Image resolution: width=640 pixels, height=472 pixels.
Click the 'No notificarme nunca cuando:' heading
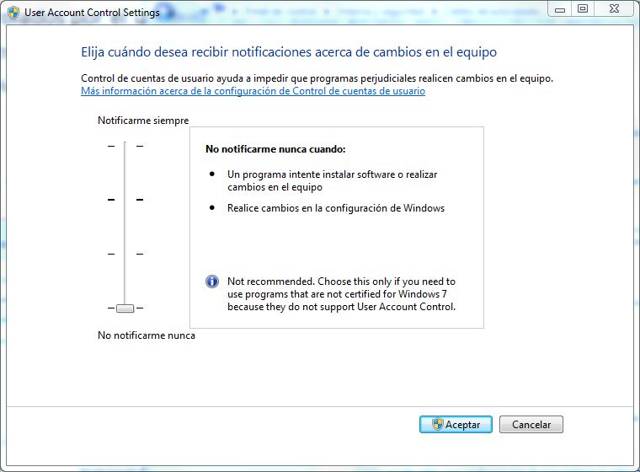click(275, 149)
